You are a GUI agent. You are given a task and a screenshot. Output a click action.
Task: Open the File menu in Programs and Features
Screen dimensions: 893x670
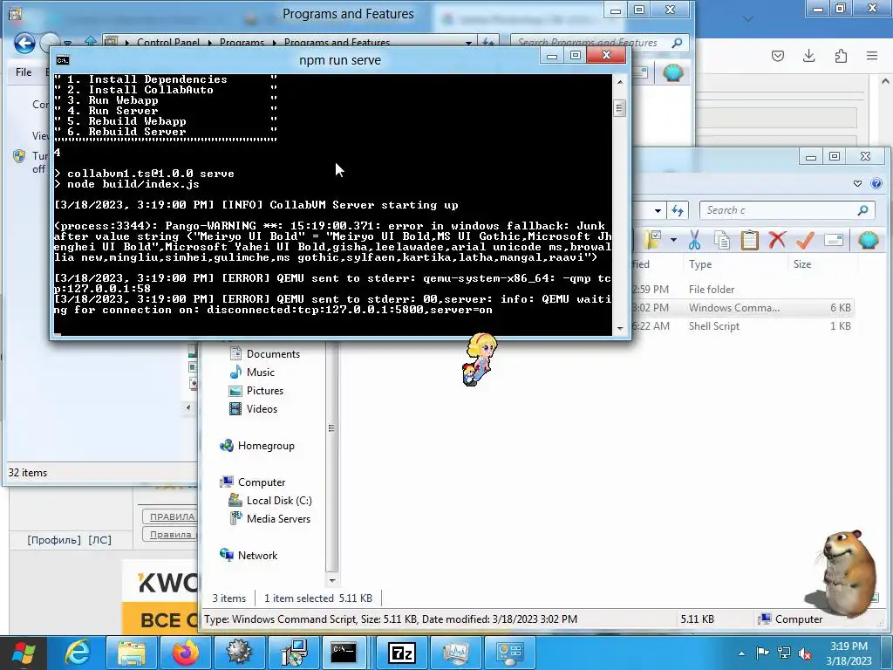(24, 72)
